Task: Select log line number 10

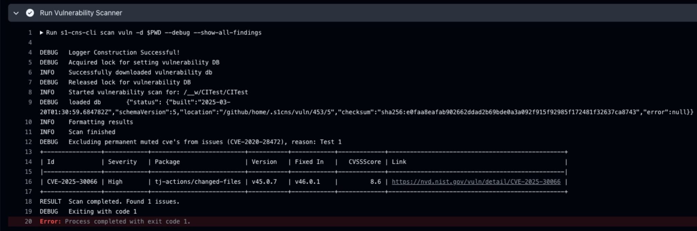Action: (x=28, y=122)
